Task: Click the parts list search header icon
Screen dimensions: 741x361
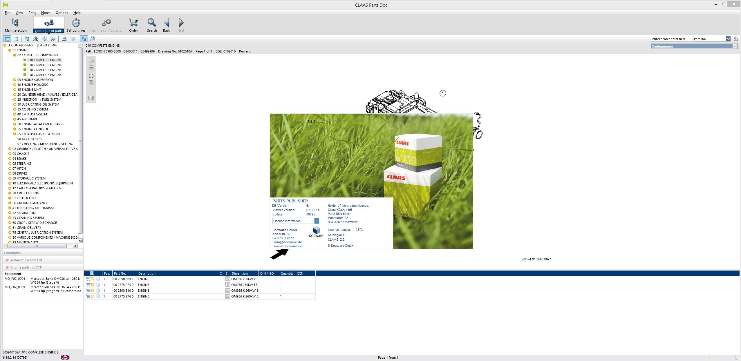Action: 92,273
